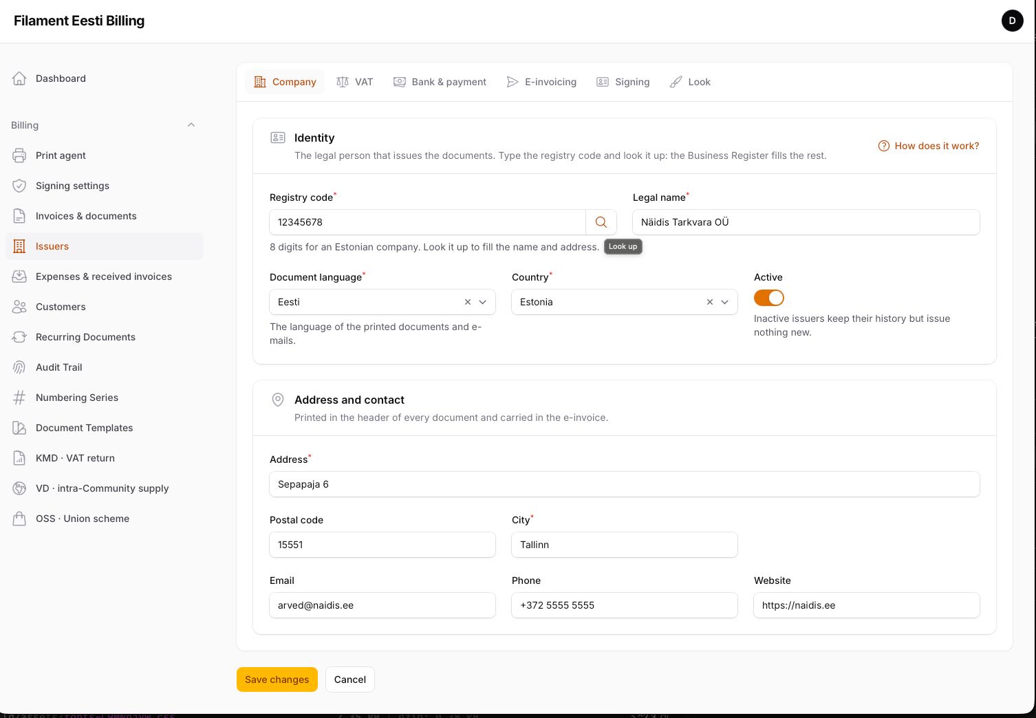Open Signing settings page
The image size is (1036, 718).
point(105,186)
